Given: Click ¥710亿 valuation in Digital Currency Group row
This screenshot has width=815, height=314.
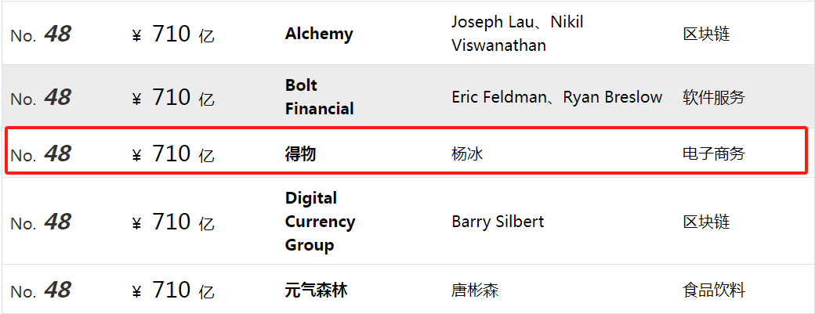Looking at the screenshot, I should pyautogui.click(x=173, y=222).
